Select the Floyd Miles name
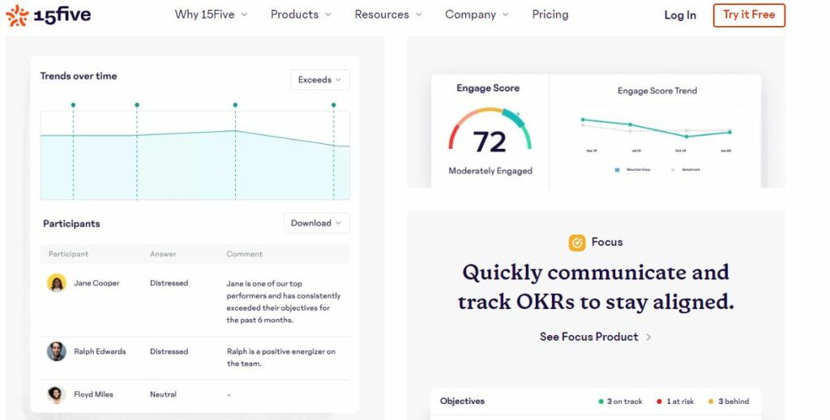This screenshot has height=420, width=830. pyautogui.click(x=93, y=394)
